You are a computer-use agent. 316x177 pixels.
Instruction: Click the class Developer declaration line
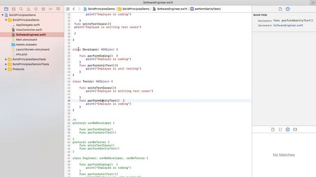coord(95,49)
